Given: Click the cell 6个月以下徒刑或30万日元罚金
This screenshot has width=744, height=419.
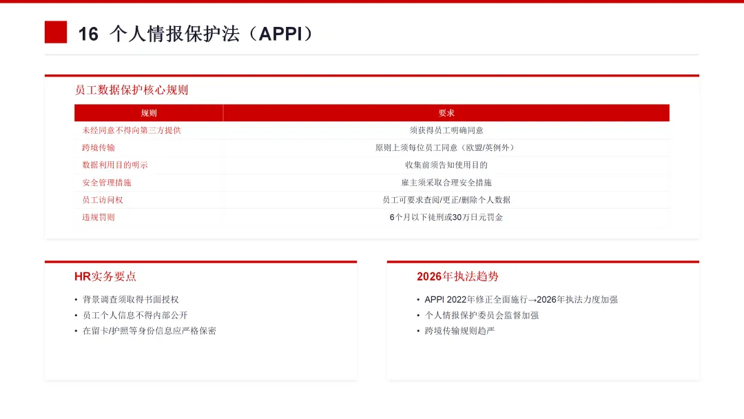Looking at the screenshot, I should pos(446,217).
